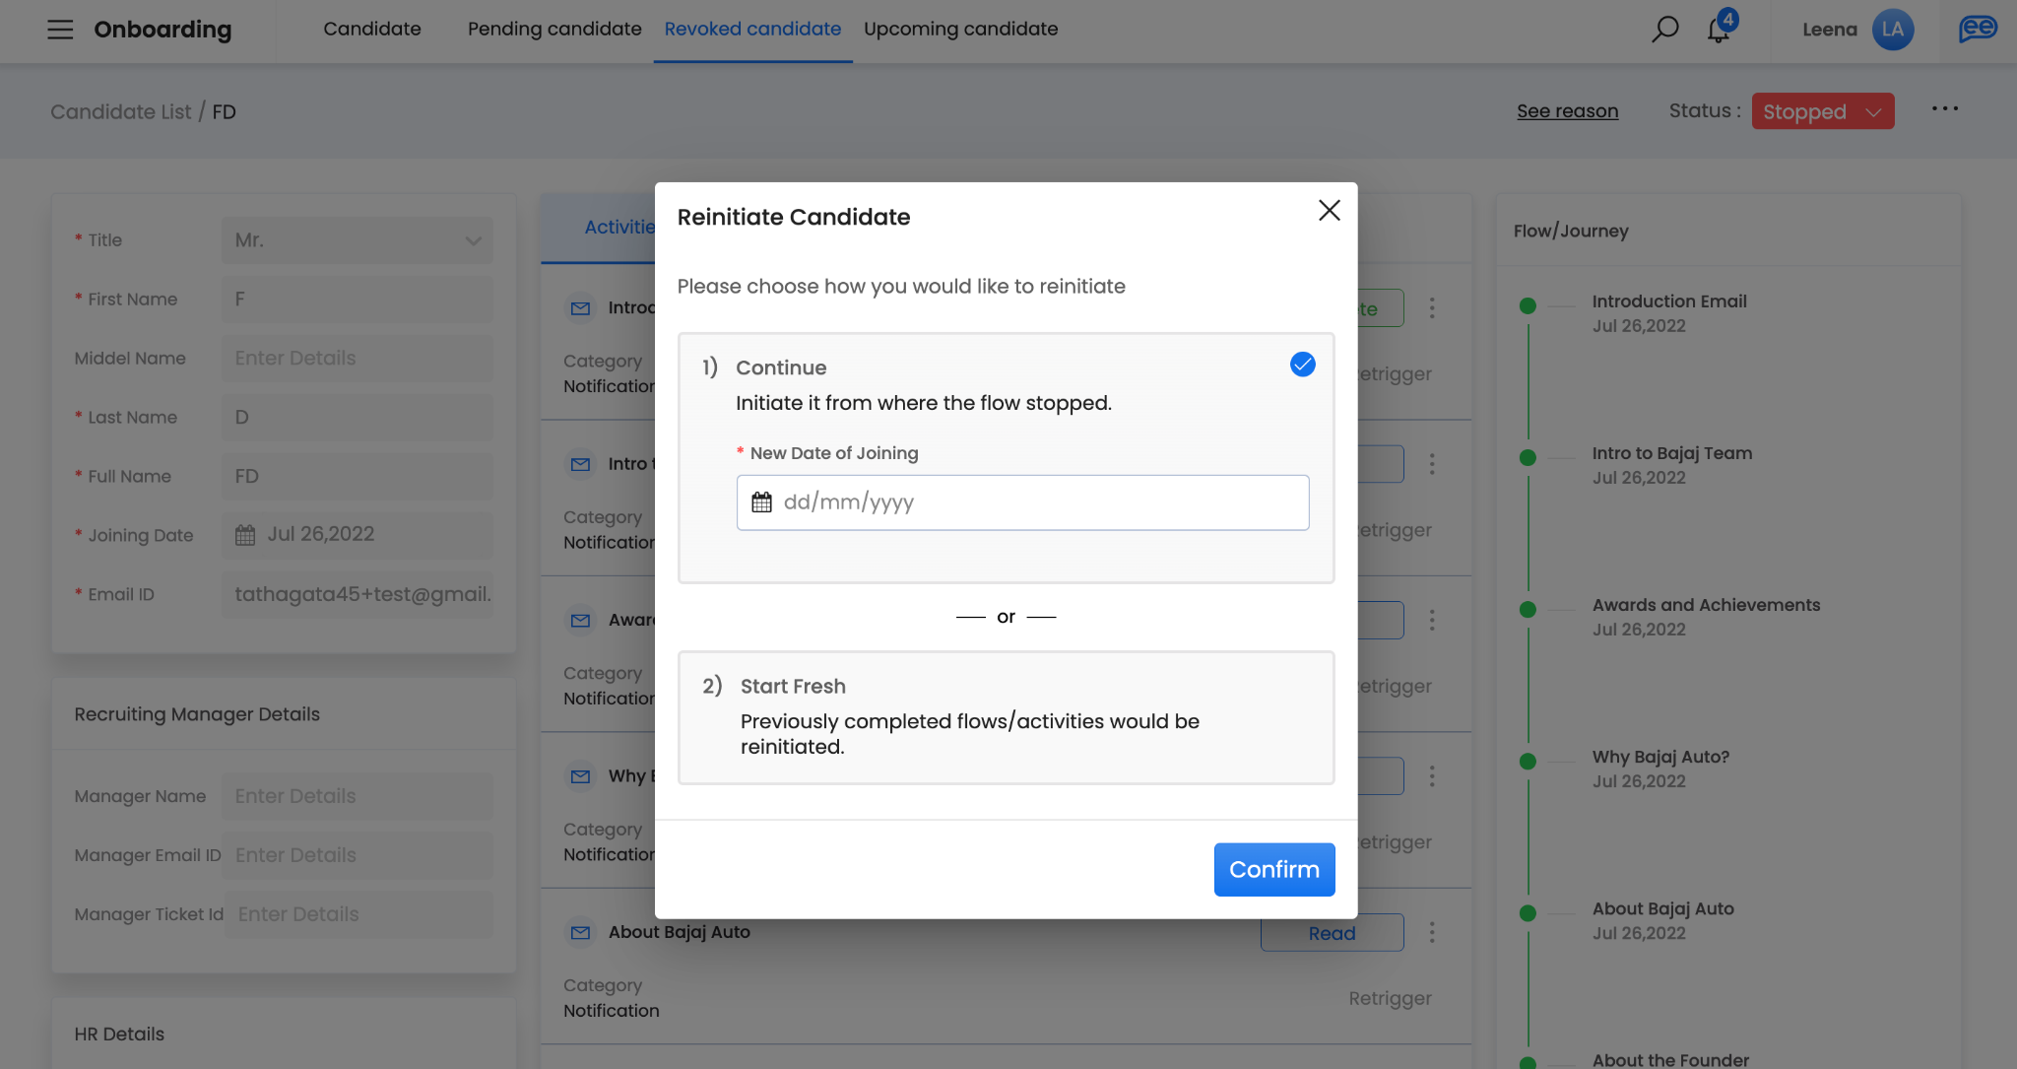This screenshot has height=1069, width=2017.
Task: Open the hamburger menu icon
Action: [x=60, y=30]
